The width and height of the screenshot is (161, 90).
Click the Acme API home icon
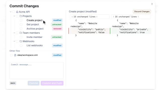[x=17, y=12]
